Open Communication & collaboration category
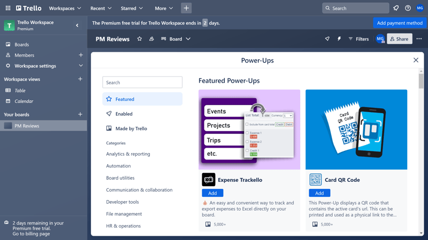Image resolution: width=428 pixels, height=240 pixels. coord(139,190)
